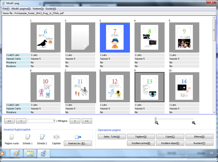Image resolution: width=218 pixels, height=162 pixels.
Task: Open the media player taskbar icon
Action: coord(3,154)
